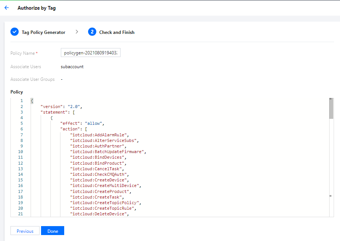
Task: Click line number 1 in editor
Action: [21, 101]
